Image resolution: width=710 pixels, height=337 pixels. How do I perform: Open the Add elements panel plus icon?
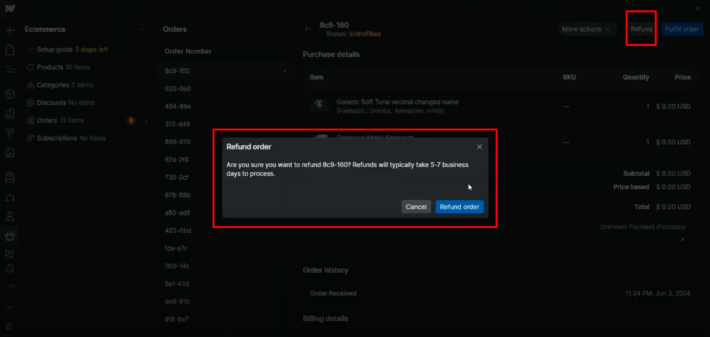10,31
